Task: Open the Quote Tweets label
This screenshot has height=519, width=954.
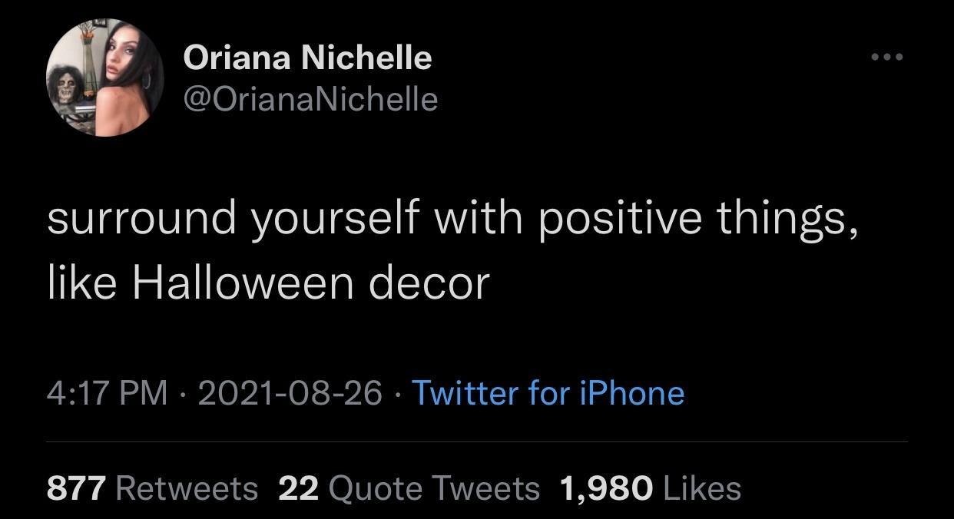Action: (433, 488)
